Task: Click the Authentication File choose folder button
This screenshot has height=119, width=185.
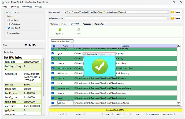Action: (176, 18)
